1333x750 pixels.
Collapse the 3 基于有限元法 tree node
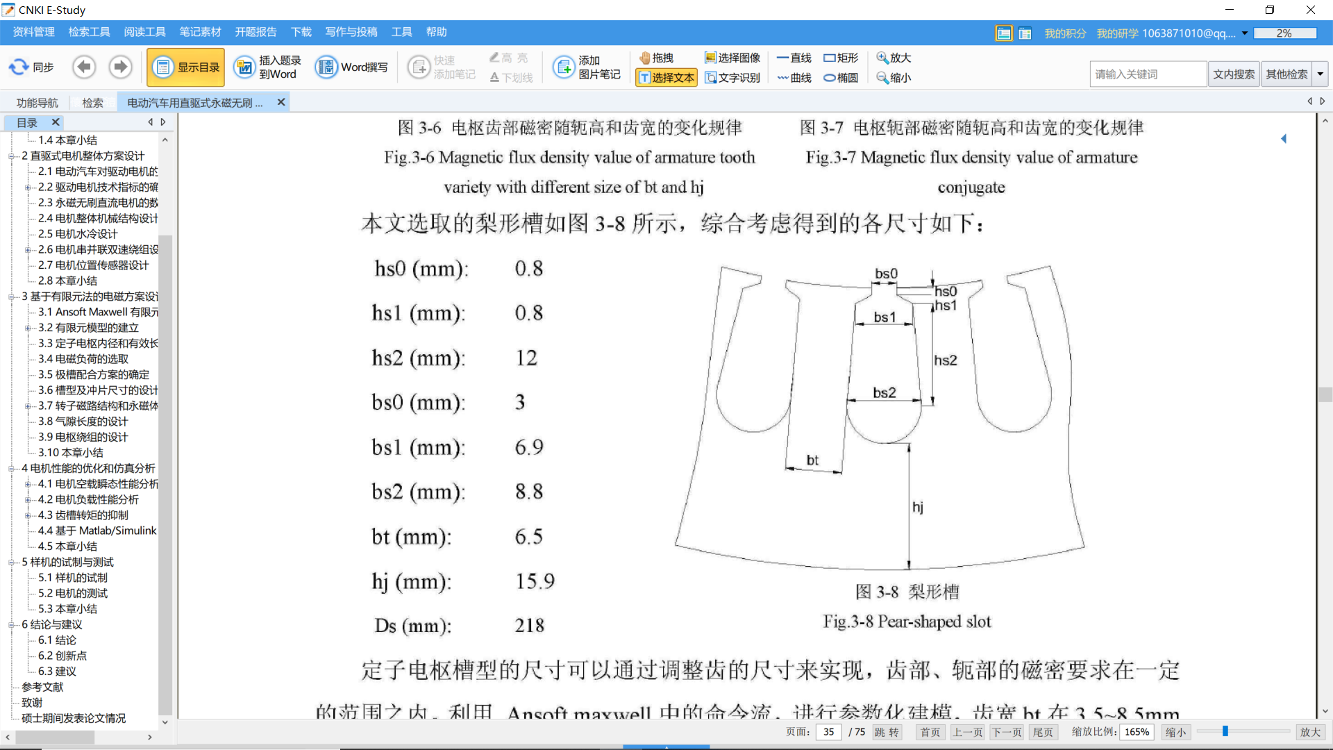pos(11,297)
